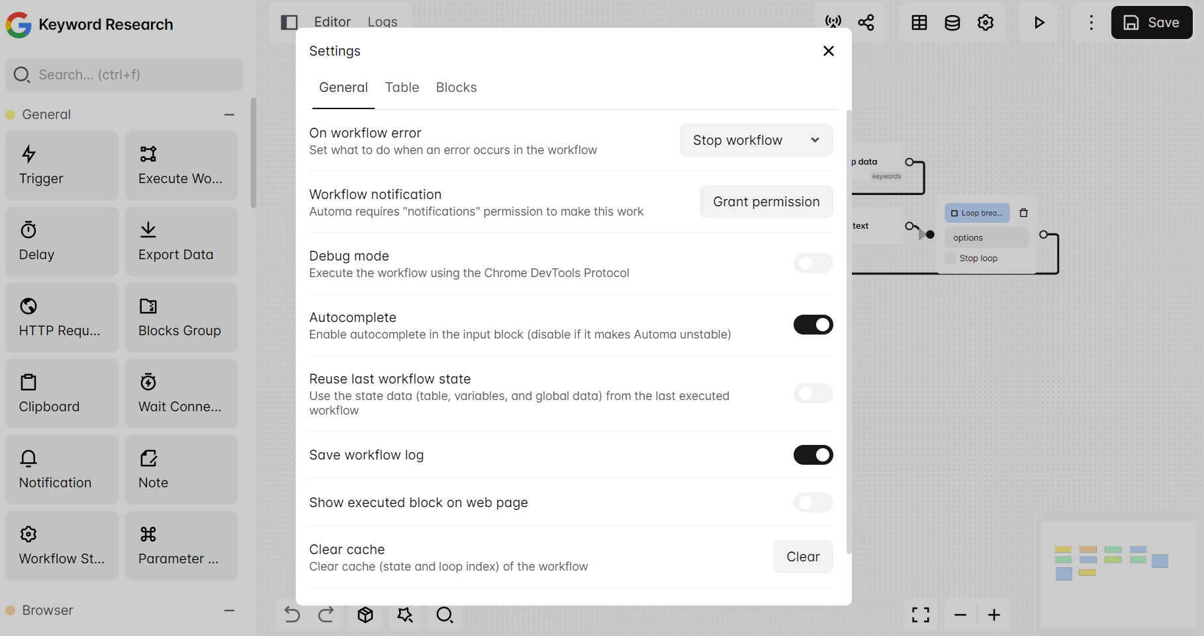Disable the Autocomplete toggle
The height and width of the screenshot is (636, 1204).
point(813,325)
